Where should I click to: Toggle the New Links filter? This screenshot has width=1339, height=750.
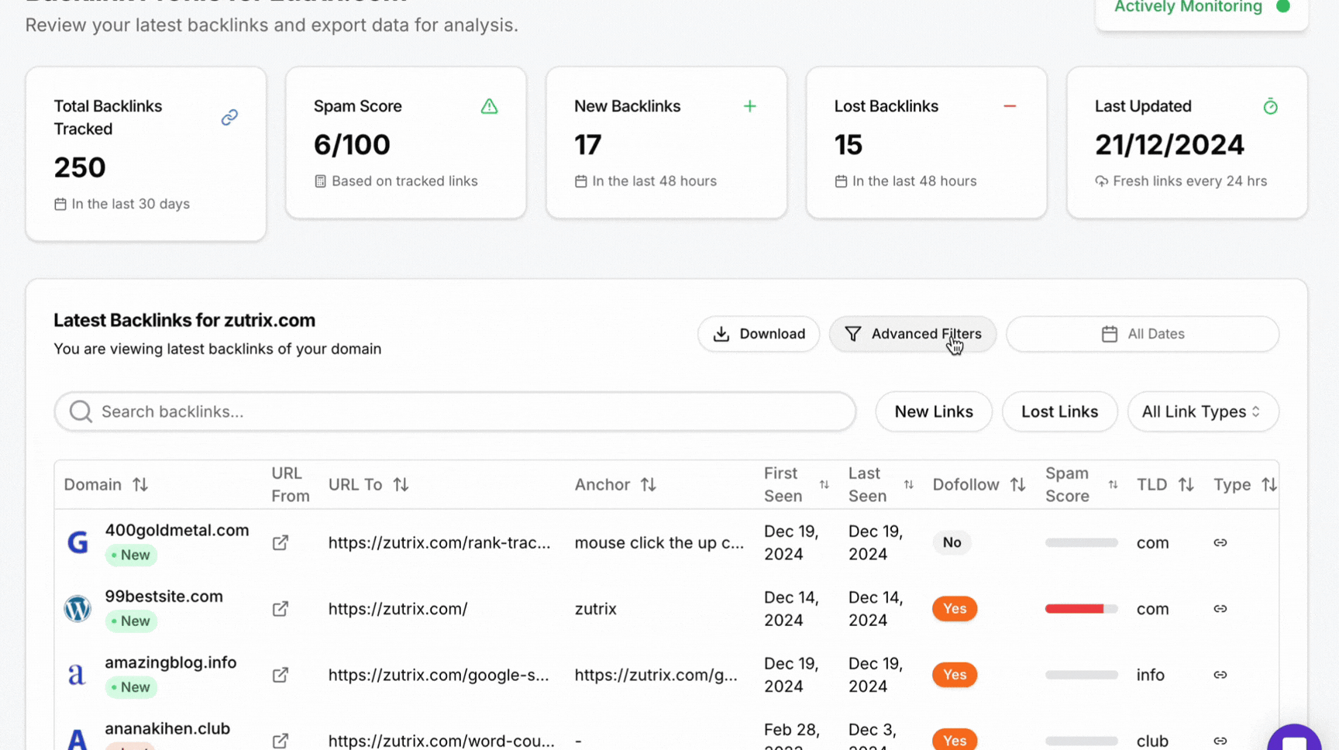click(933, 411)
